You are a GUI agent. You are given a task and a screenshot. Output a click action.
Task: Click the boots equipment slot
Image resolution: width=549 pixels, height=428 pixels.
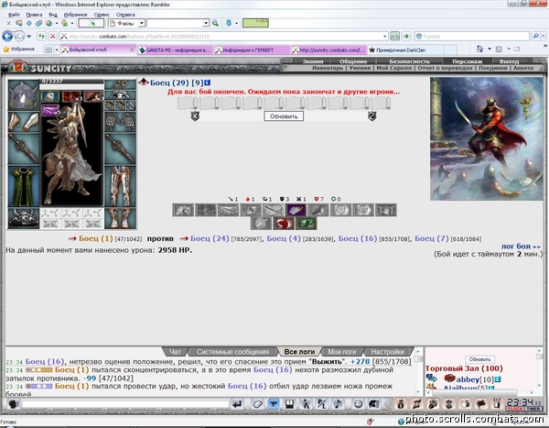tap(120, 218)
